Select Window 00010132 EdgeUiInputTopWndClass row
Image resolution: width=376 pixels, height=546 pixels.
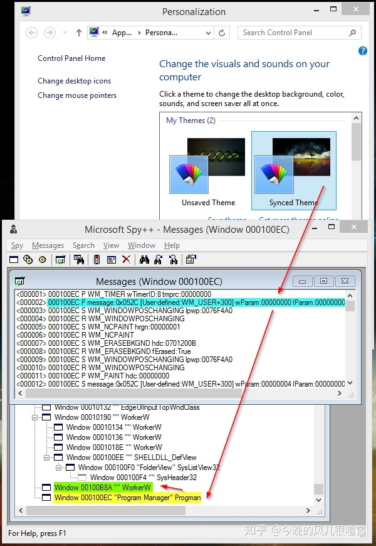[127, 407]
